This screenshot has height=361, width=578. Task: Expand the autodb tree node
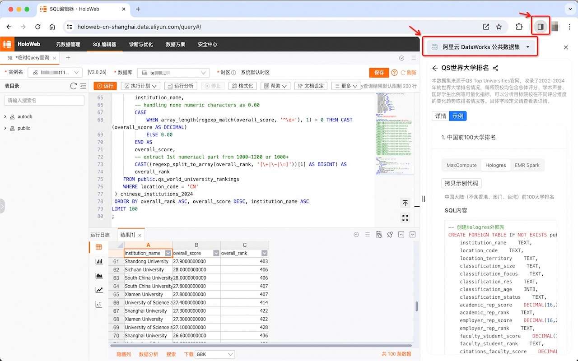point(5,117)
